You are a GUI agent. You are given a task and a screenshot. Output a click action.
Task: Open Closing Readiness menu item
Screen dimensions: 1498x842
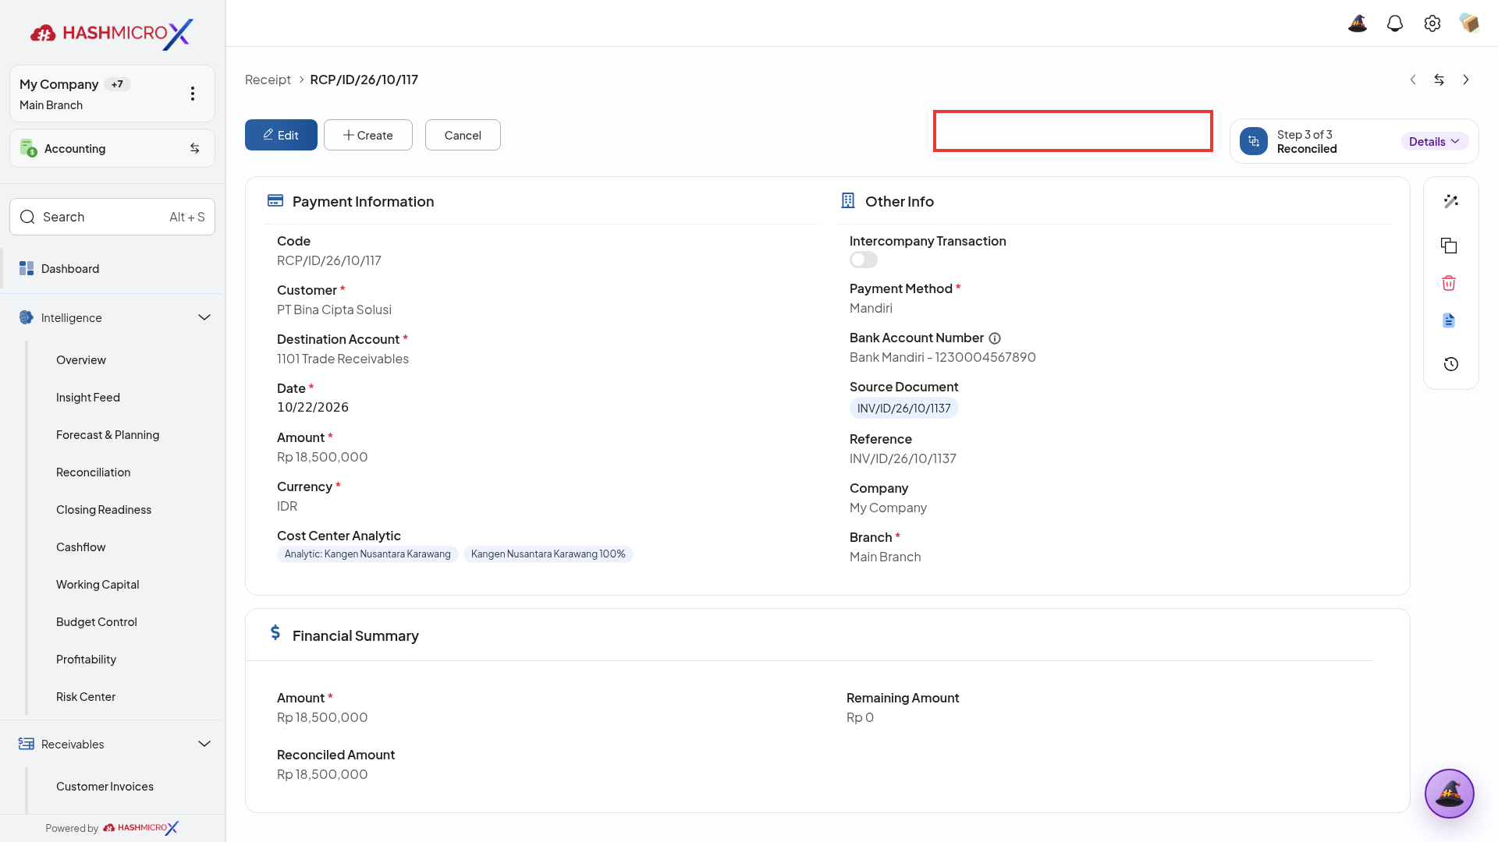104,510
